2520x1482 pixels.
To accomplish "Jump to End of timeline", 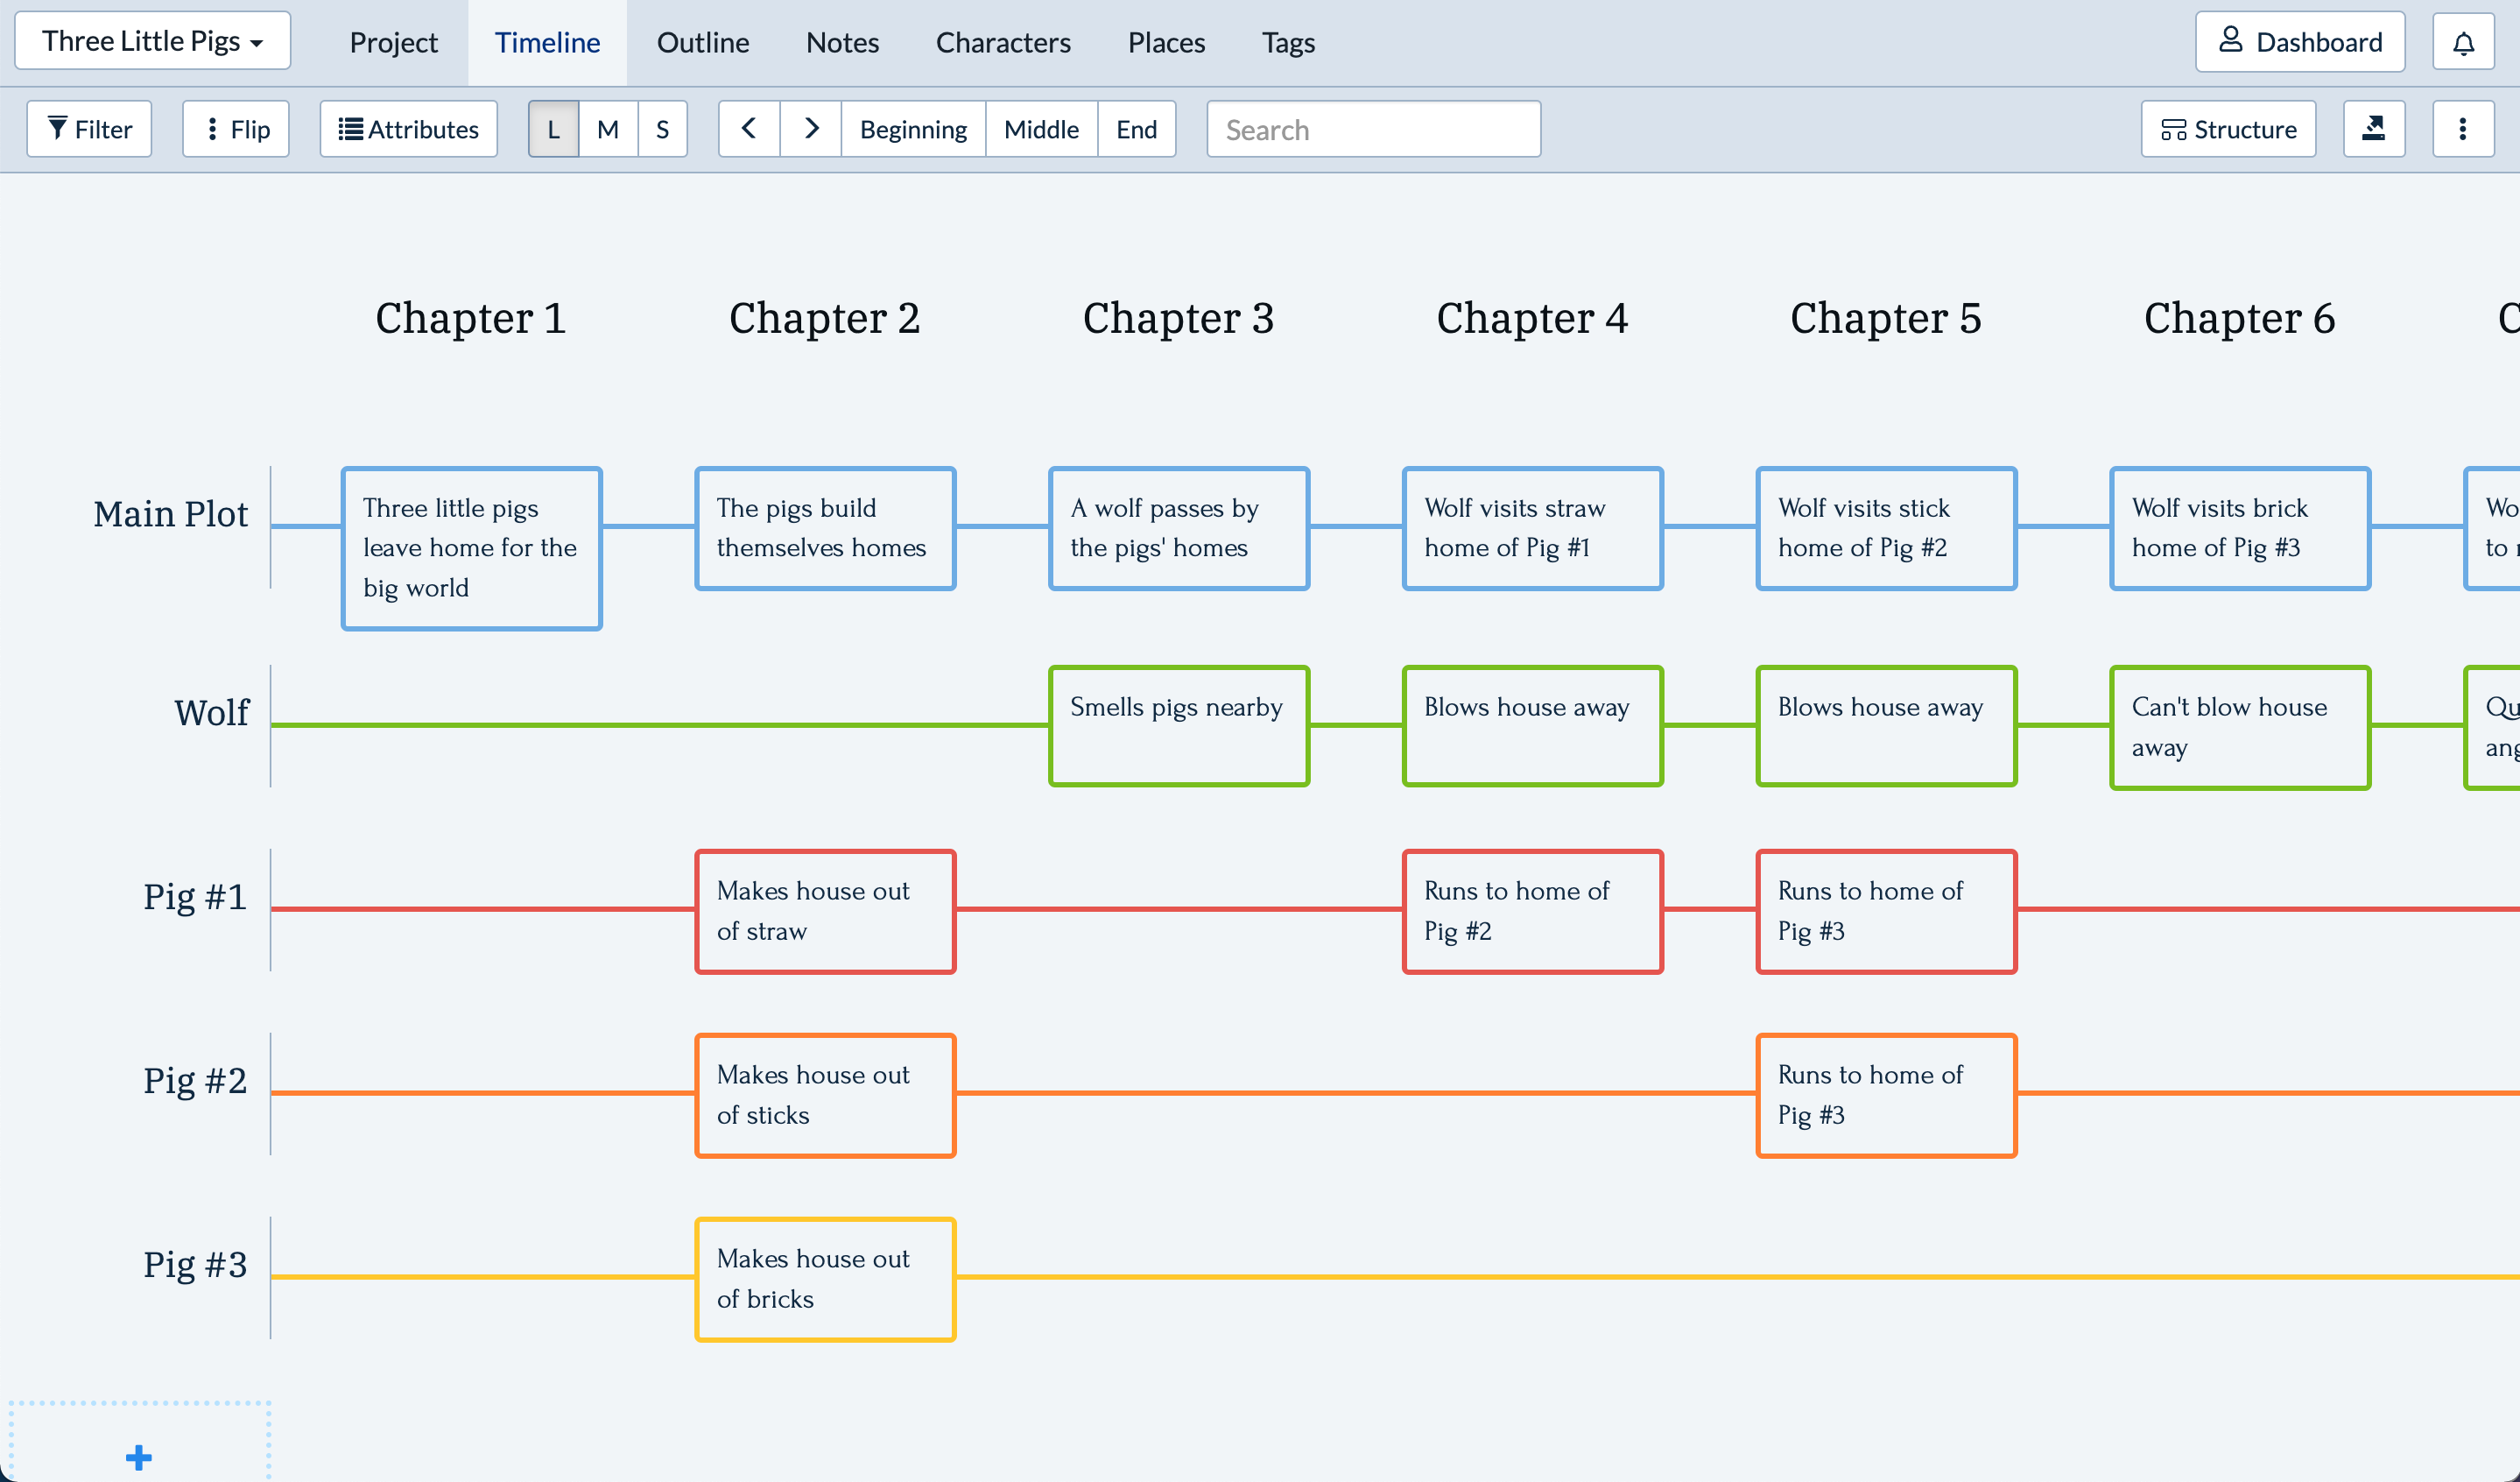I will pos(1136,128).
